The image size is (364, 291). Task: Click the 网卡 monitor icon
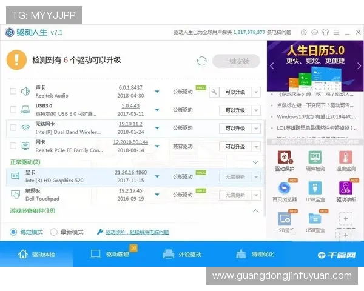(x=25, y=145)
